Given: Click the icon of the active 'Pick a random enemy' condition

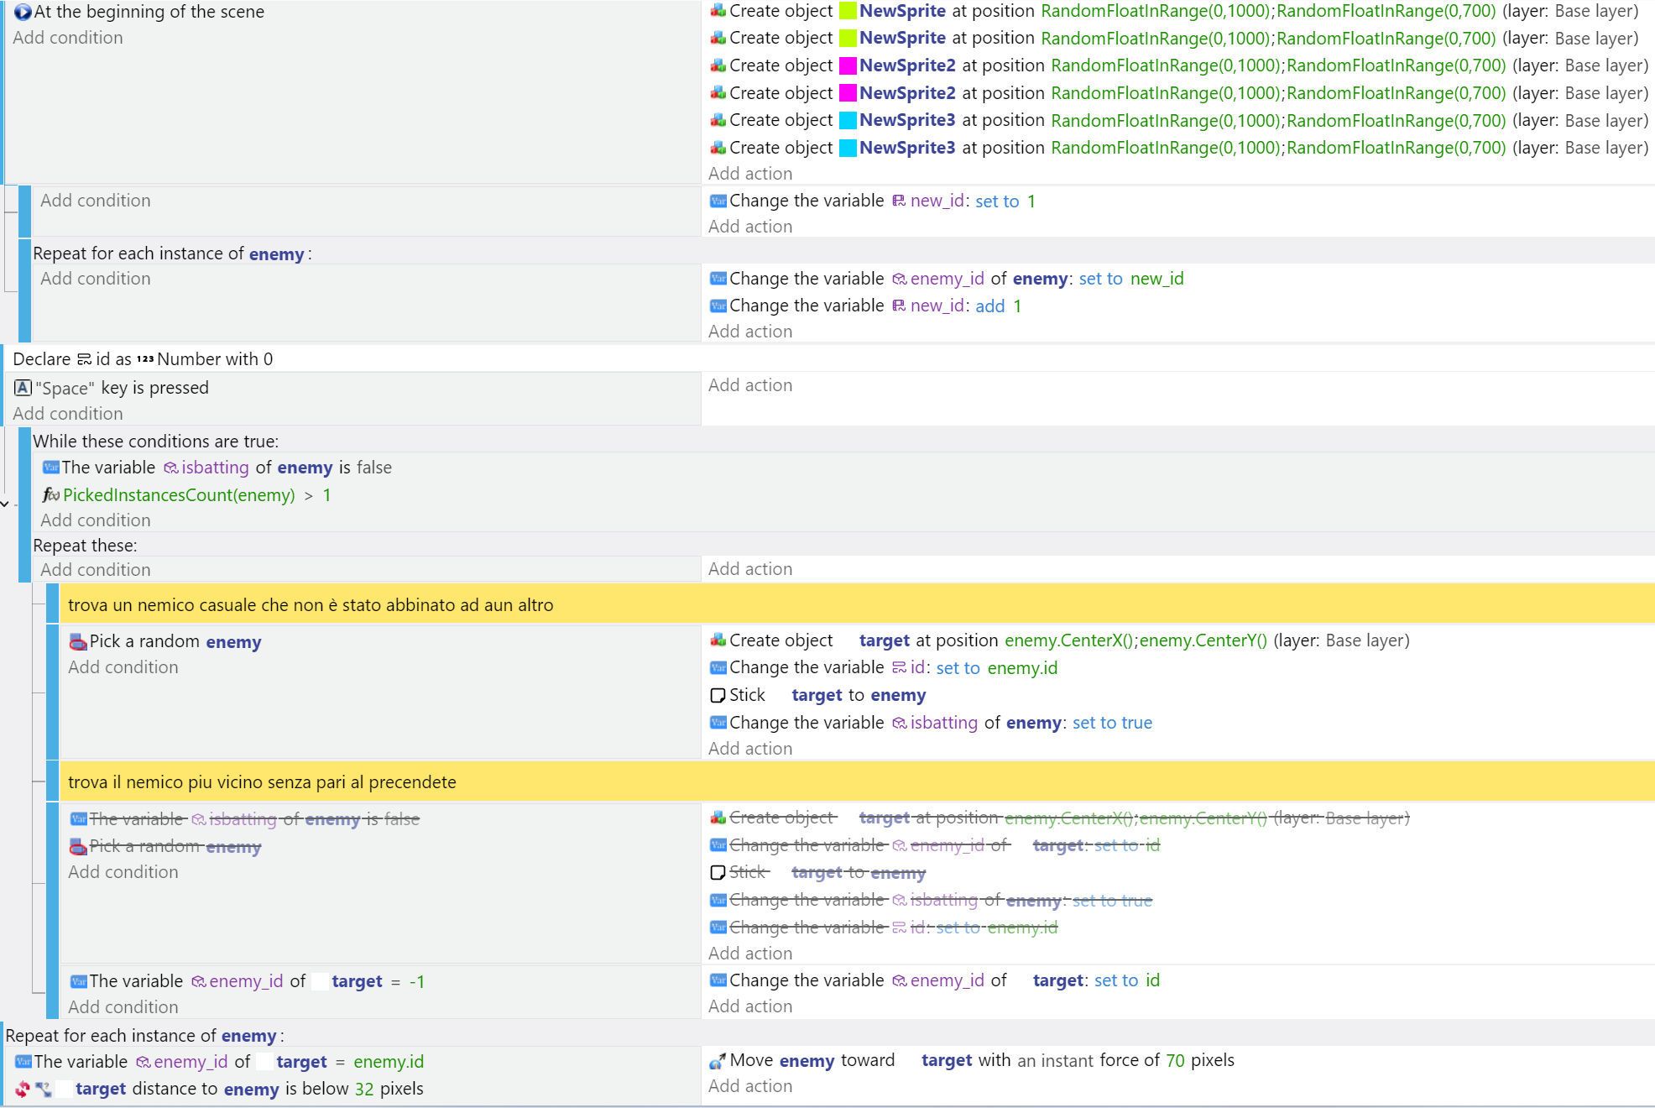Looking at the screenshot, I should pos(78,642).
